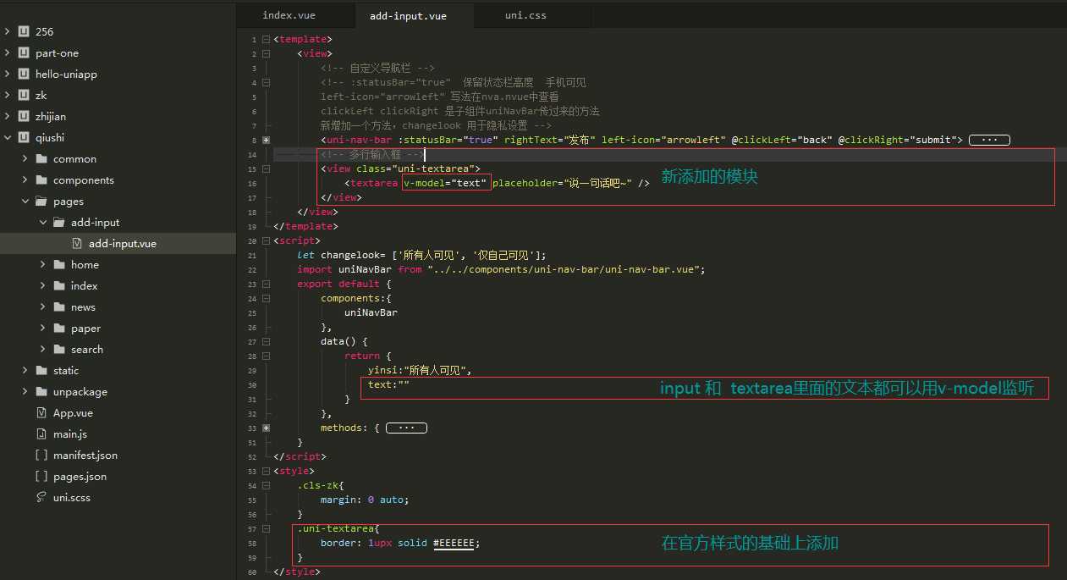Click the unpackage folder icon
1067x580 pixels.
pos(41,391)
